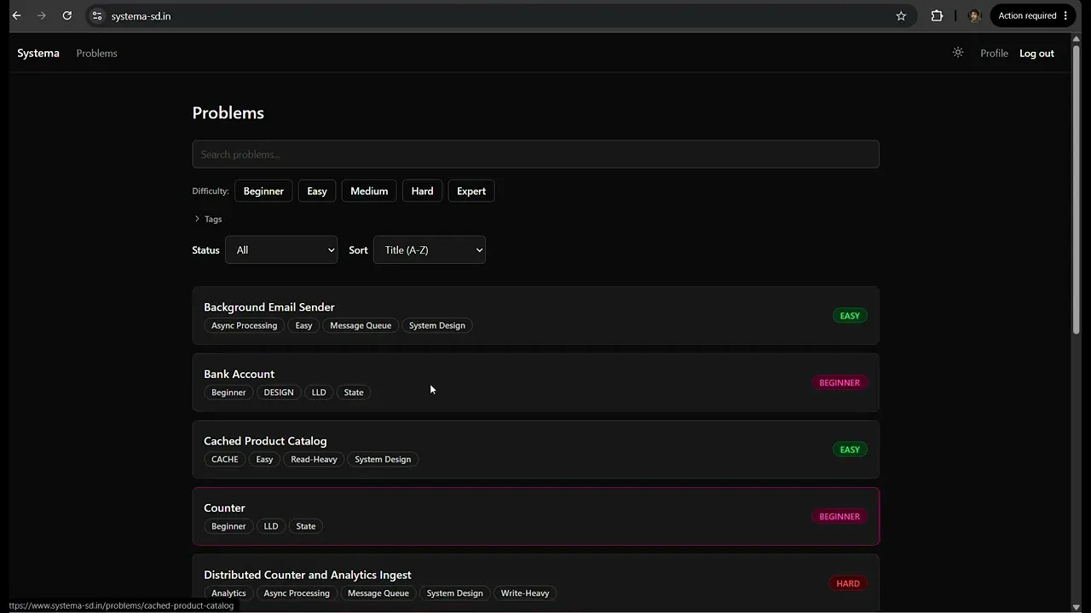Click Log out

tap(1036, 53)
